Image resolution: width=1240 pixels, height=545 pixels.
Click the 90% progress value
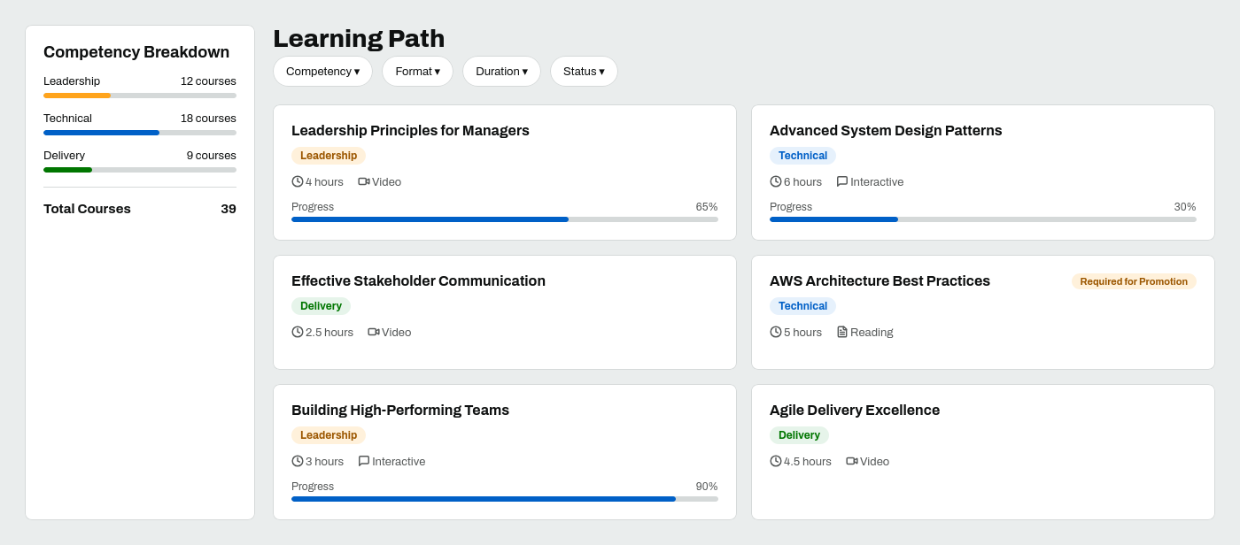pyautogui.click(x=707, y=487)
